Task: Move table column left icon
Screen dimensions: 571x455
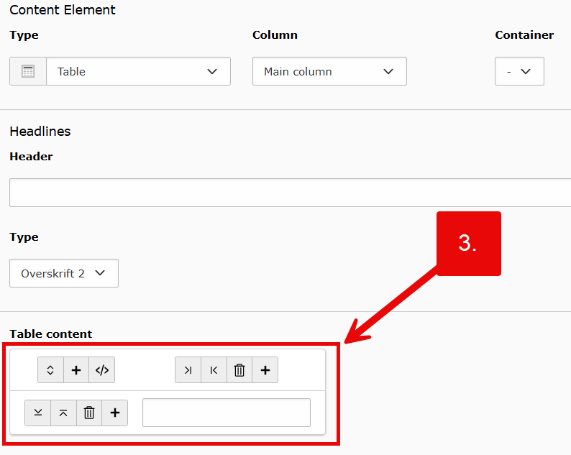Action: tap(214, 370)
